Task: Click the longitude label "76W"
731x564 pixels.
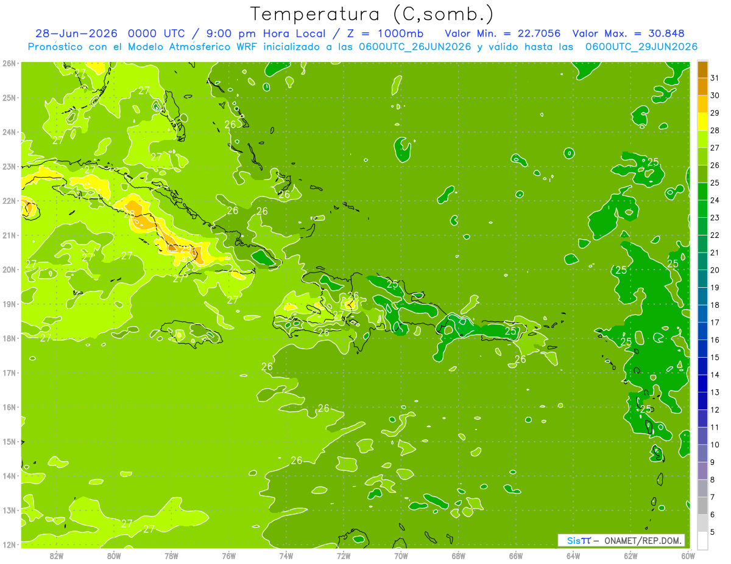Action: 228,555
